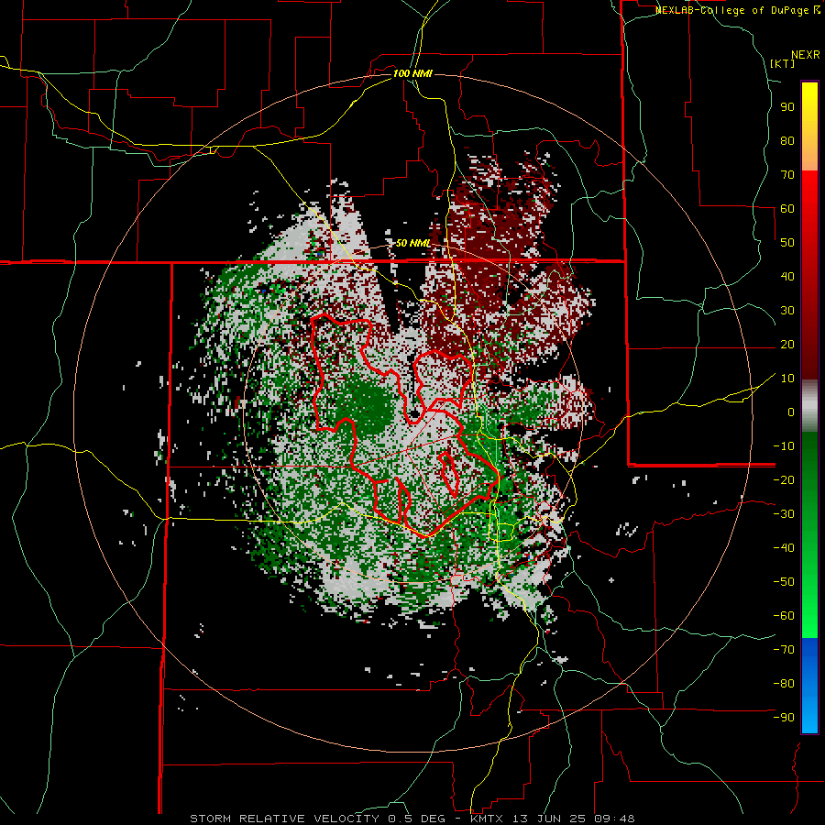Click the [KT] units label
Image resolution: width=825 pixels, height=825 pixels.
783,63
